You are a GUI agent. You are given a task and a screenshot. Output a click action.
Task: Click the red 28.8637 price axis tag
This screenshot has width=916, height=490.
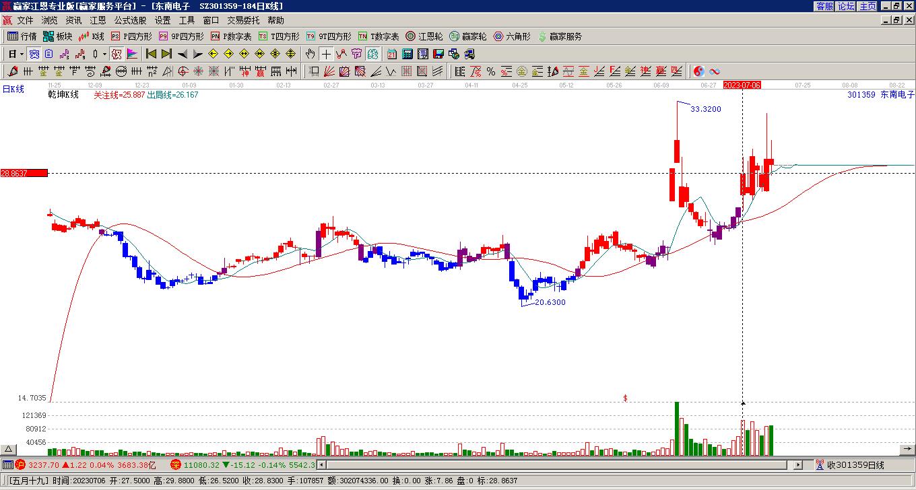click(x=24, y=173)
